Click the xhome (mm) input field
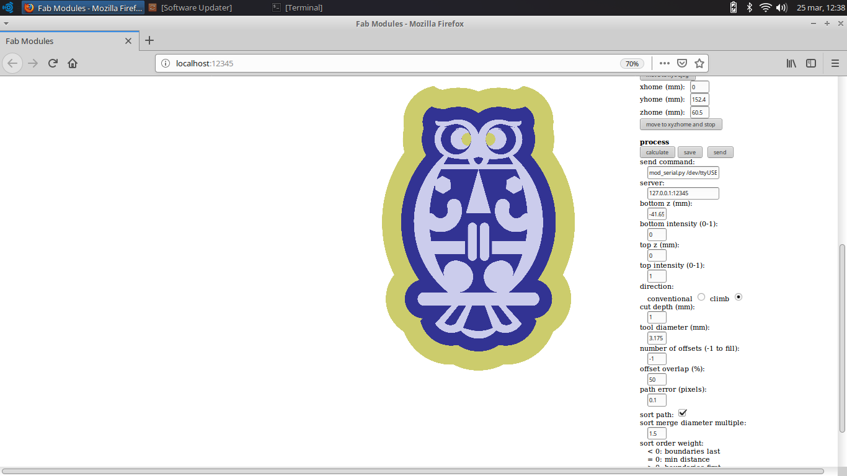This screenshot has height=476, width=847. [699, 87]
